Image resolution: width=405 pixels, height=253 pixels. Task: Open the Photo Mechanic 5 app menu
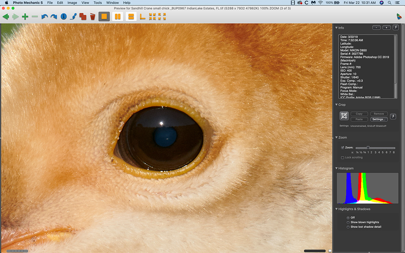28,3
